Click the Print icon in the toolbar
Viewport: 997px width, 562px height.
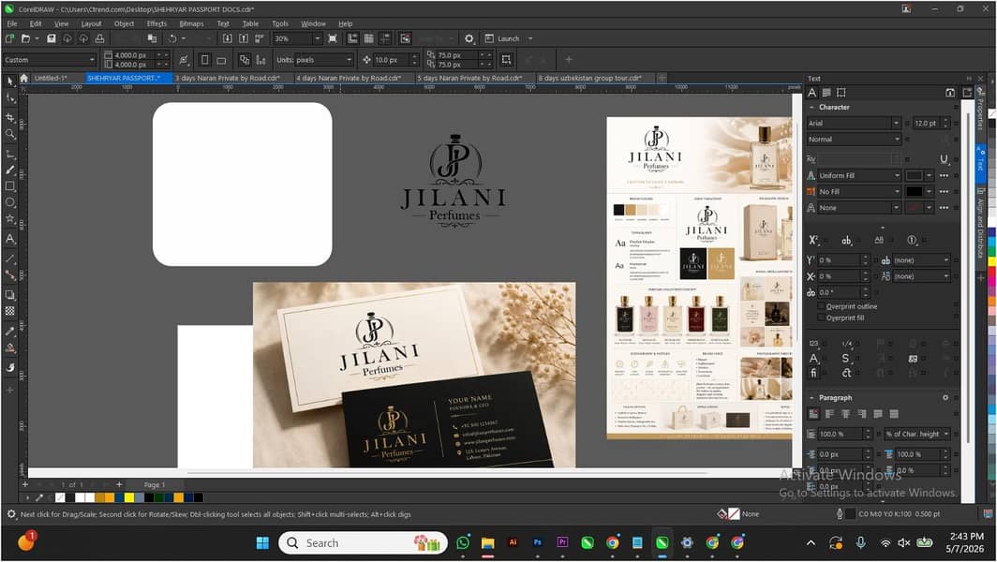[x=100, y=38]
